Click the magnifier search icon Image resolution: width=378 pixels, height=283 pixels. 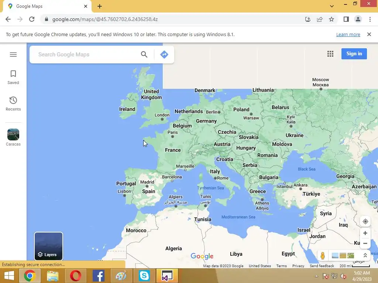[x=144, y=55]
